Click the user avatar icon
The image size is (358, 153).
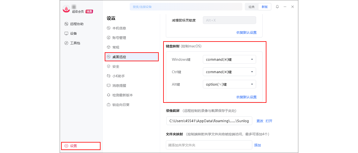coord(66,9)
